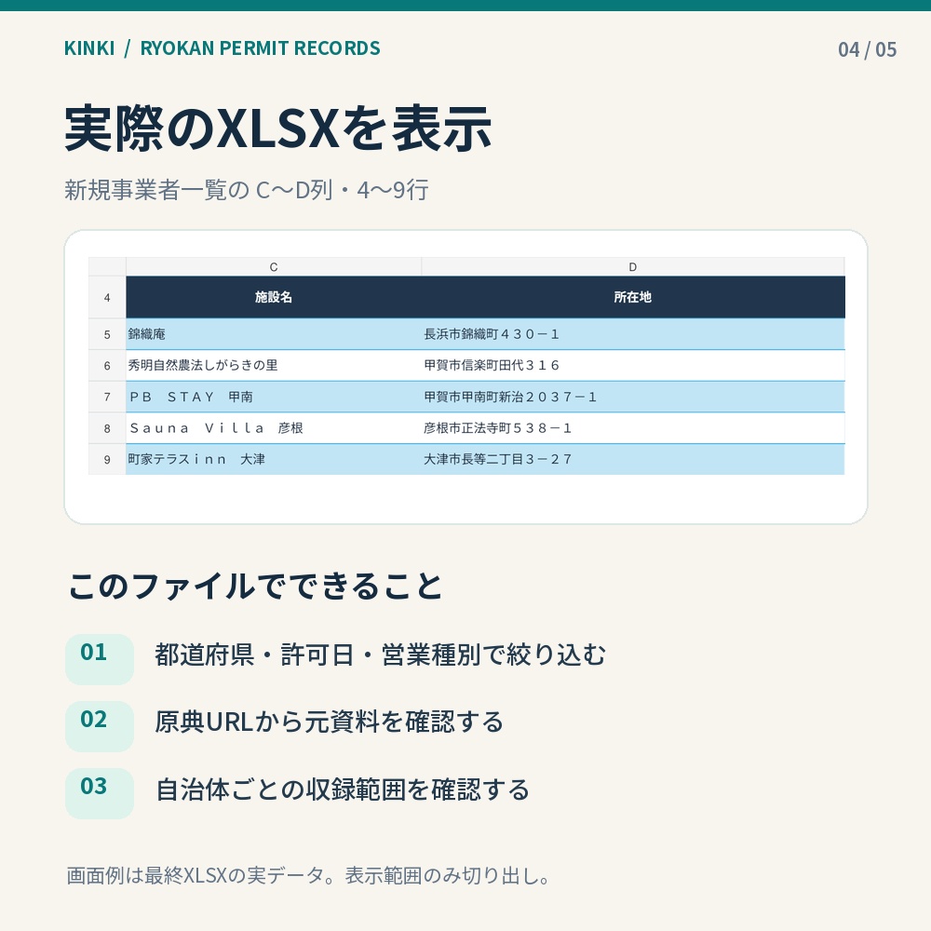Screen dimensions: 931x931
Task: Select row header 8
Action: 107,428
